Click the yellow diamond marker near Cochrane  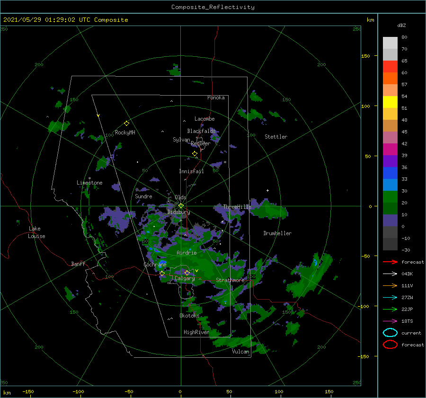(x=162, y=273)
